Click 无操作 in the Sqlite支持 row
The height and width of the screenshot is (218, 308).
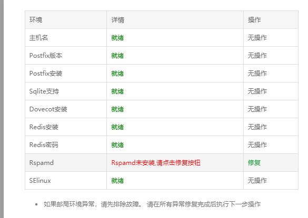257,91
